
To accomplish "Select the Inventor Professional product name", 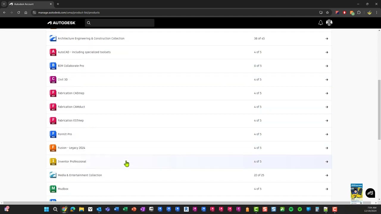I will tap(72, 161).
